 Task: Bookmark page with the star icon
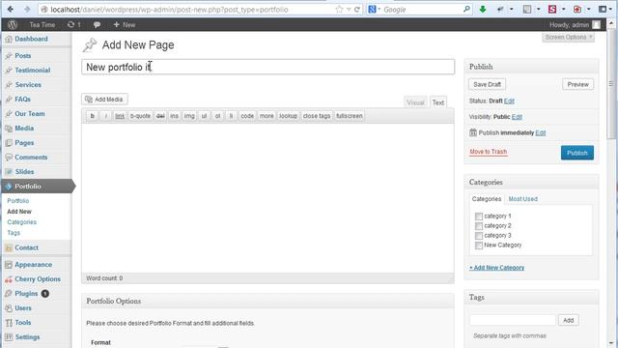[x=339, y=10]
